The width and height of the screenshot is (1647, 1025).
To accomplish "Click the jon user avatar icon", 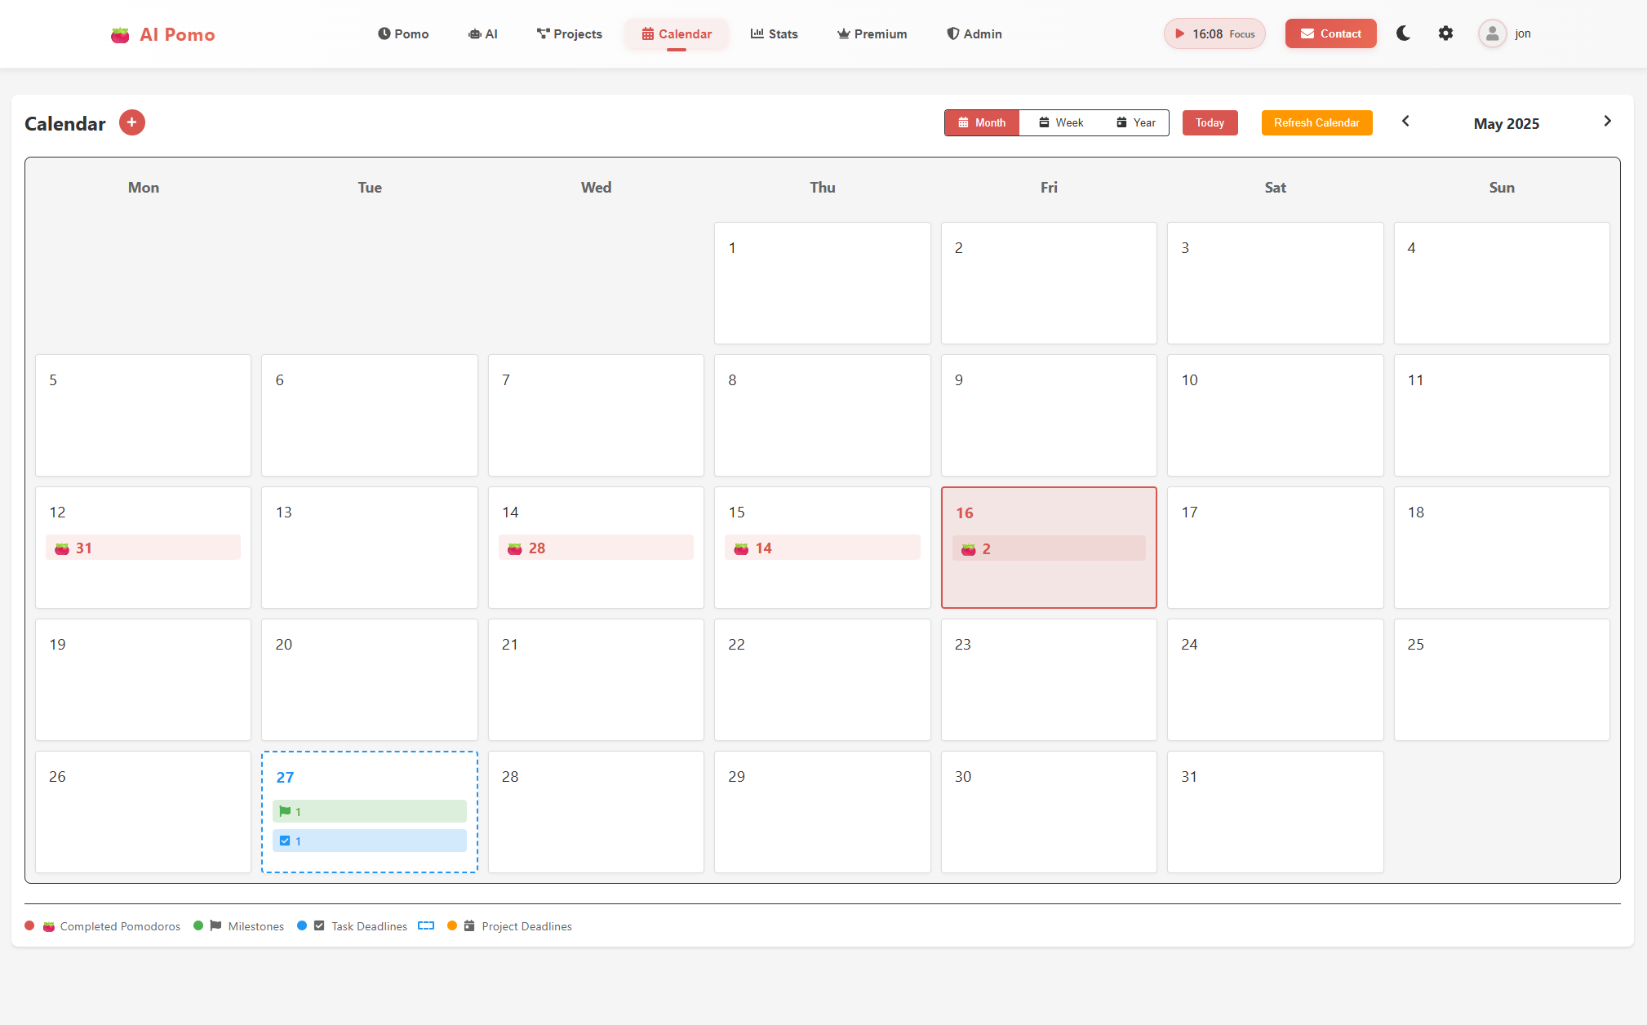I will click(1492, 33).
